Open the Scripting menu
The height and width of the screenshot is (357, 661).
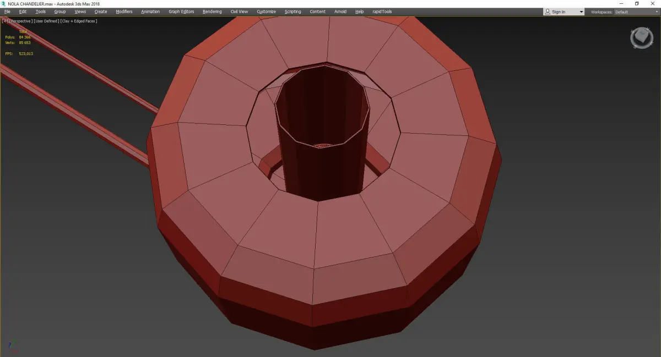[293, 12]
